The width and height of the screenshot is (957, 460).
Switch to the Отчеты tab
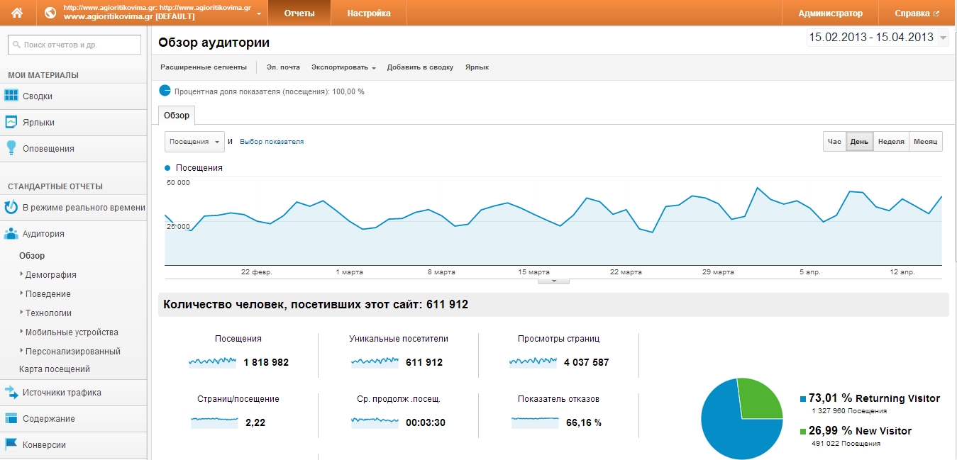click(299, 13)
